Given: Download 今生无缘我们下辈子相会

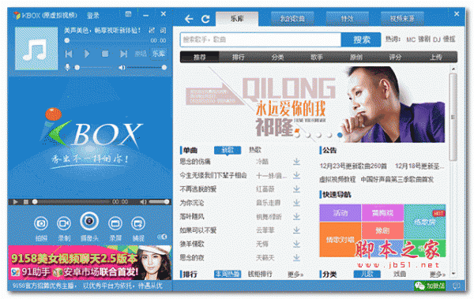Looking at the screenshot, I should tap(296, 175).
